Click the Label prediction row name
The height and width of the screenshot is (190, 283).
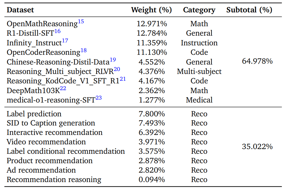point(34,114)
